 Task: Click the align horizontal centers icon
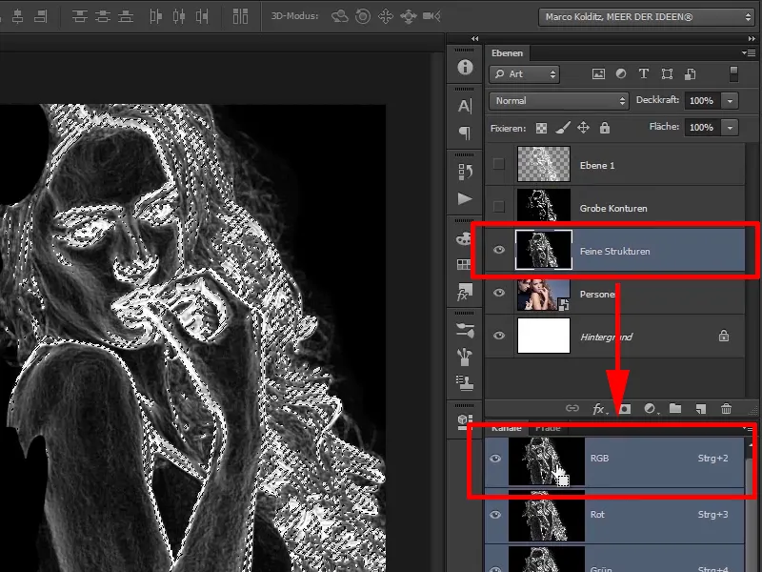tap(18, 16)
